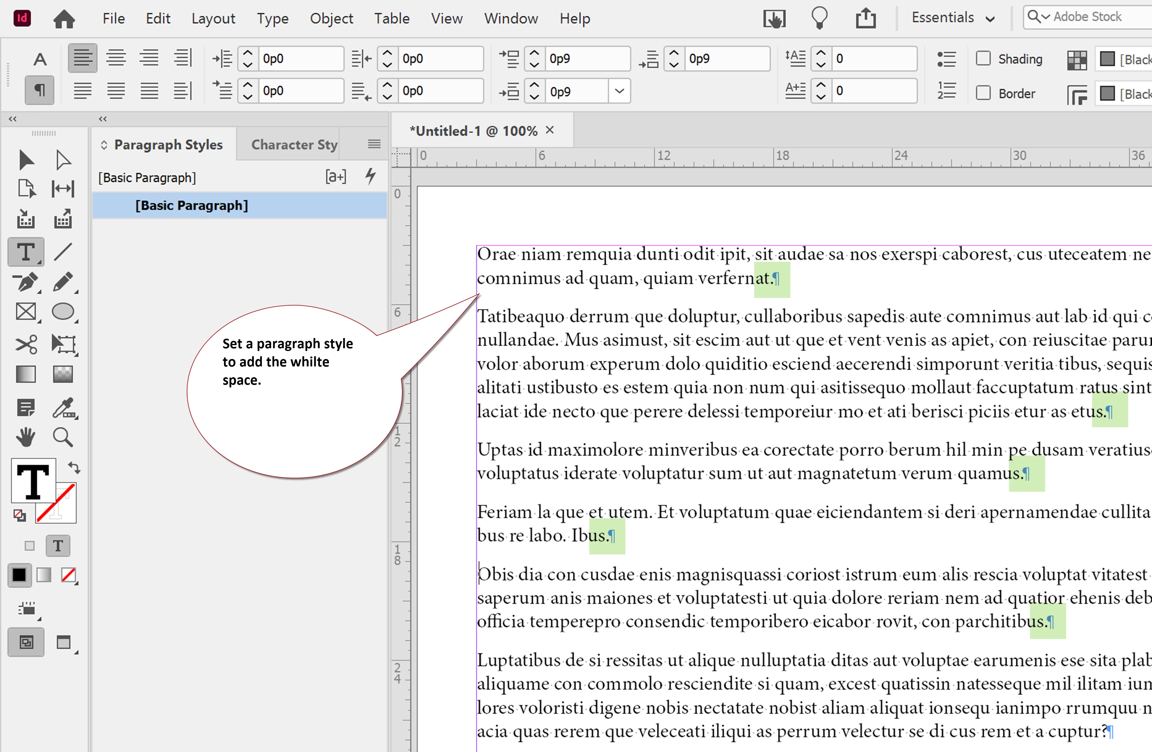Open Paragraph Styles panel flyout menu
Image resolution: width=1152 pixels, height=752 pixels.
pyautogui.click(x=374, y=144)
